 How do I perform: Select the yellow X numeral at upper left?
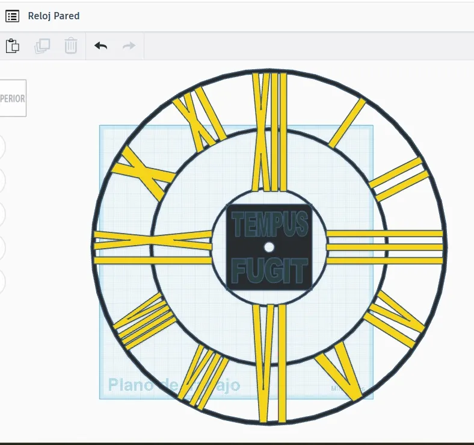click(x=144, y=173)
